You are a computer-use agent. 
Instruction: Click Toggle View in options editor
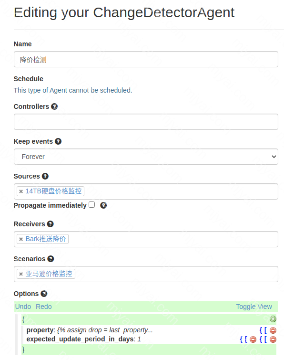(x=254, y=307)
